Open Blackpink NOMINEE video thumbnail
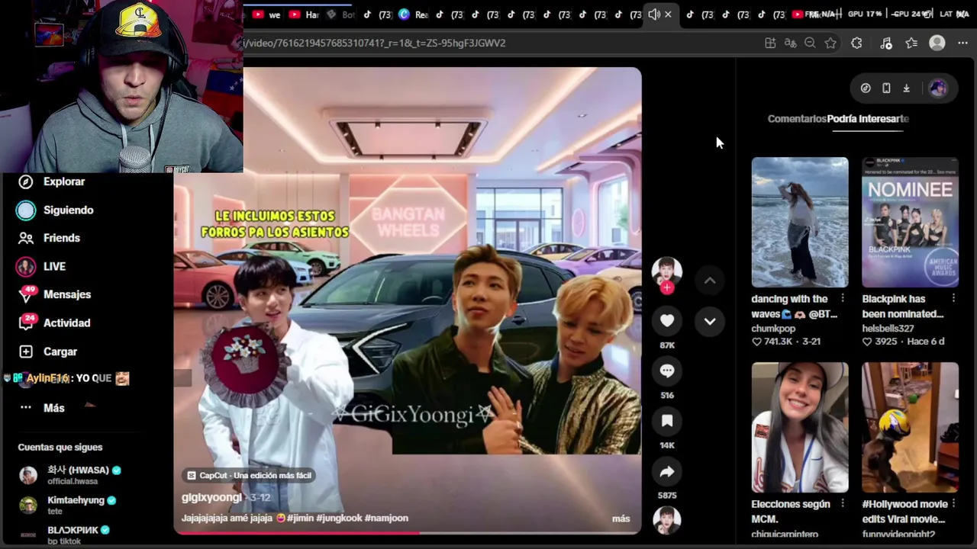This screenshot has width=977, height=549. [x=910, y=222]
